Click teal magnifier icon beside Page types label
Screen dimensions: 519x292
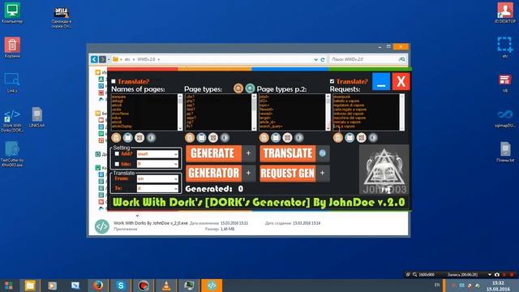click(250, 88)
